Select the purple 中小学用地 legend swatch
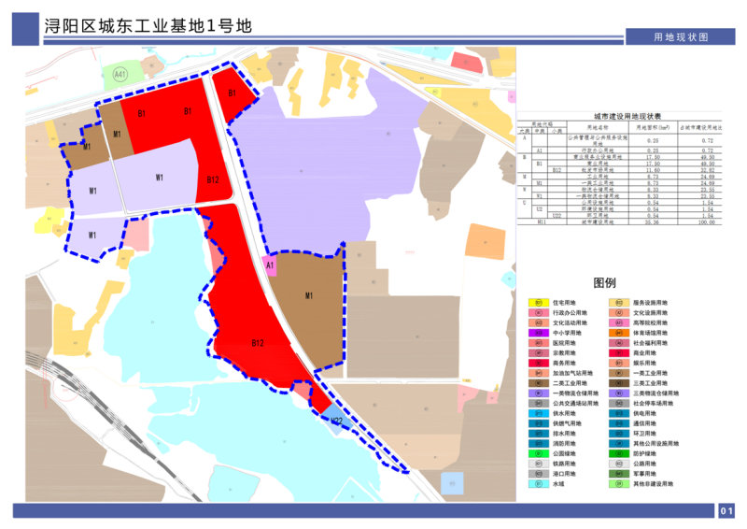This screenshot has width=747, height=529. (537, 333)
